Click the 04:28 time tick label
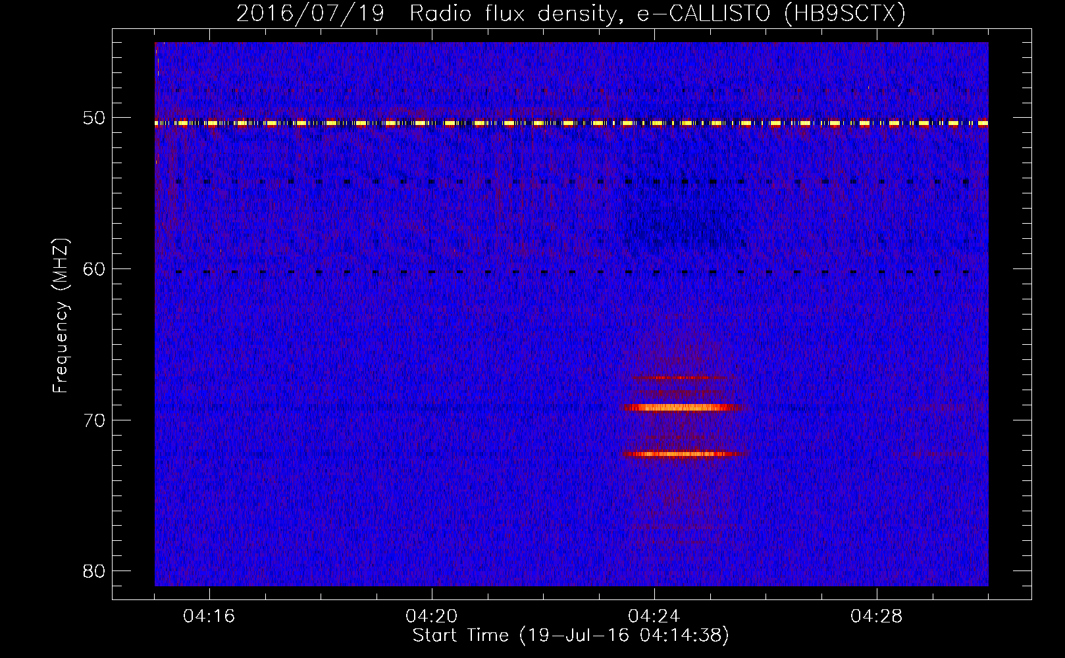This screenshot has height=658, width=1065. tap(876, 617)
